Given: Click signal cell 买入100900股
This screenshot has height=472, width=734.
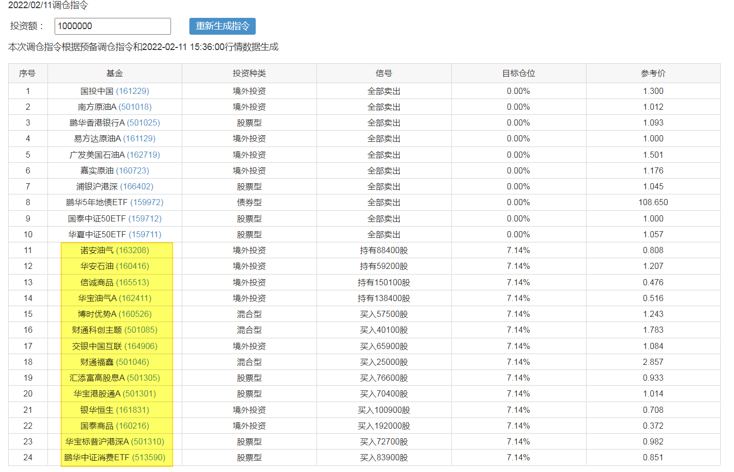Looking at the screenshot, I should click(384, 410).
